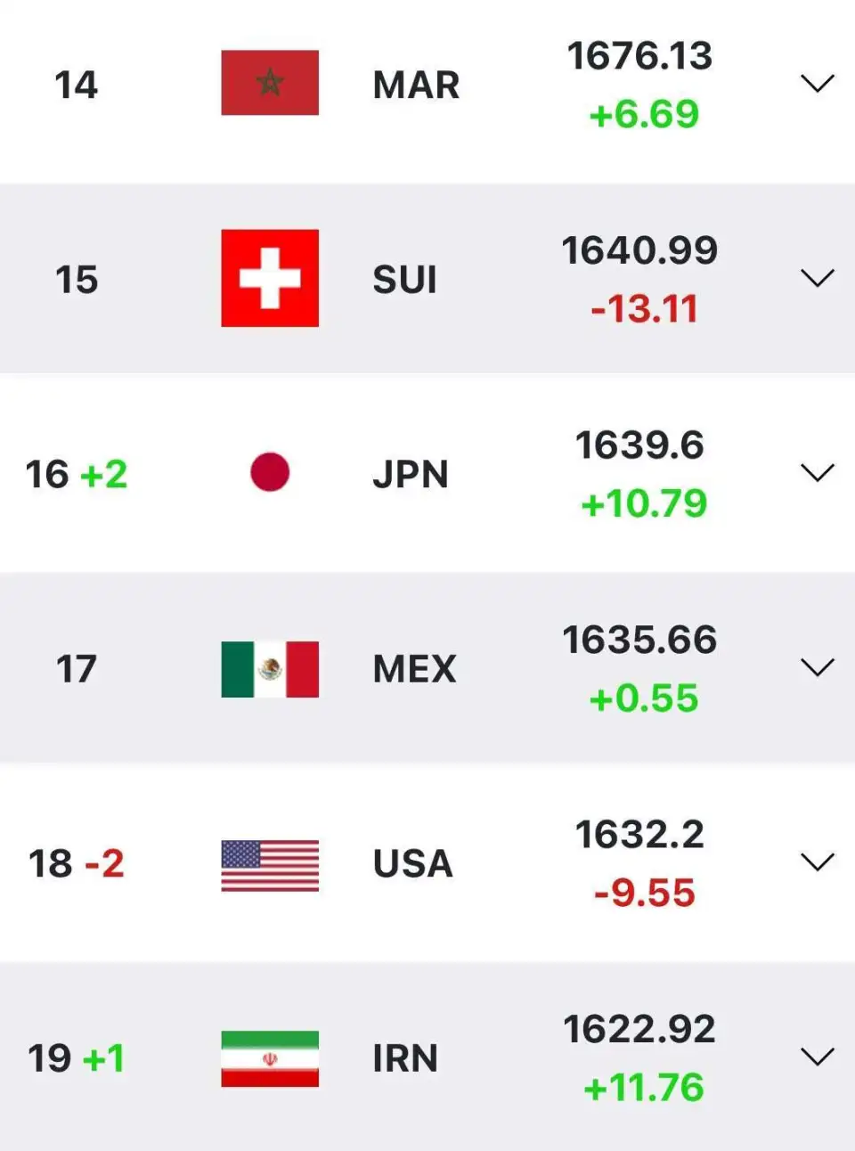Expand the MEX row chevron
This screenshot has height=1151, width=855.
[817, 667]
